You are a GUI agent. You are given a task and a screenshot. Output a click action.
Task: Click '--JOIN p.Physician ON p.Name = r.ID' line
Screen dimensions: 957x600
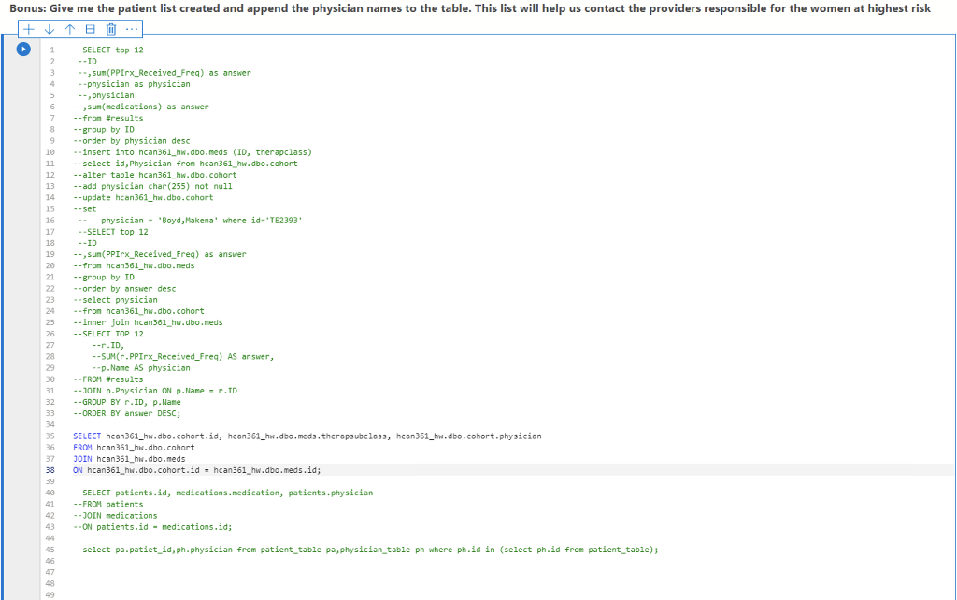point(155,391)
